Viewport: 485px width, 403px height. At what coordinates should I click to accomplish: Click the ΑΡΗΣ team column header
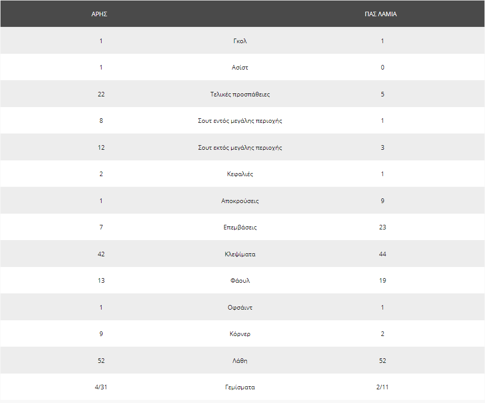point(100,14)
